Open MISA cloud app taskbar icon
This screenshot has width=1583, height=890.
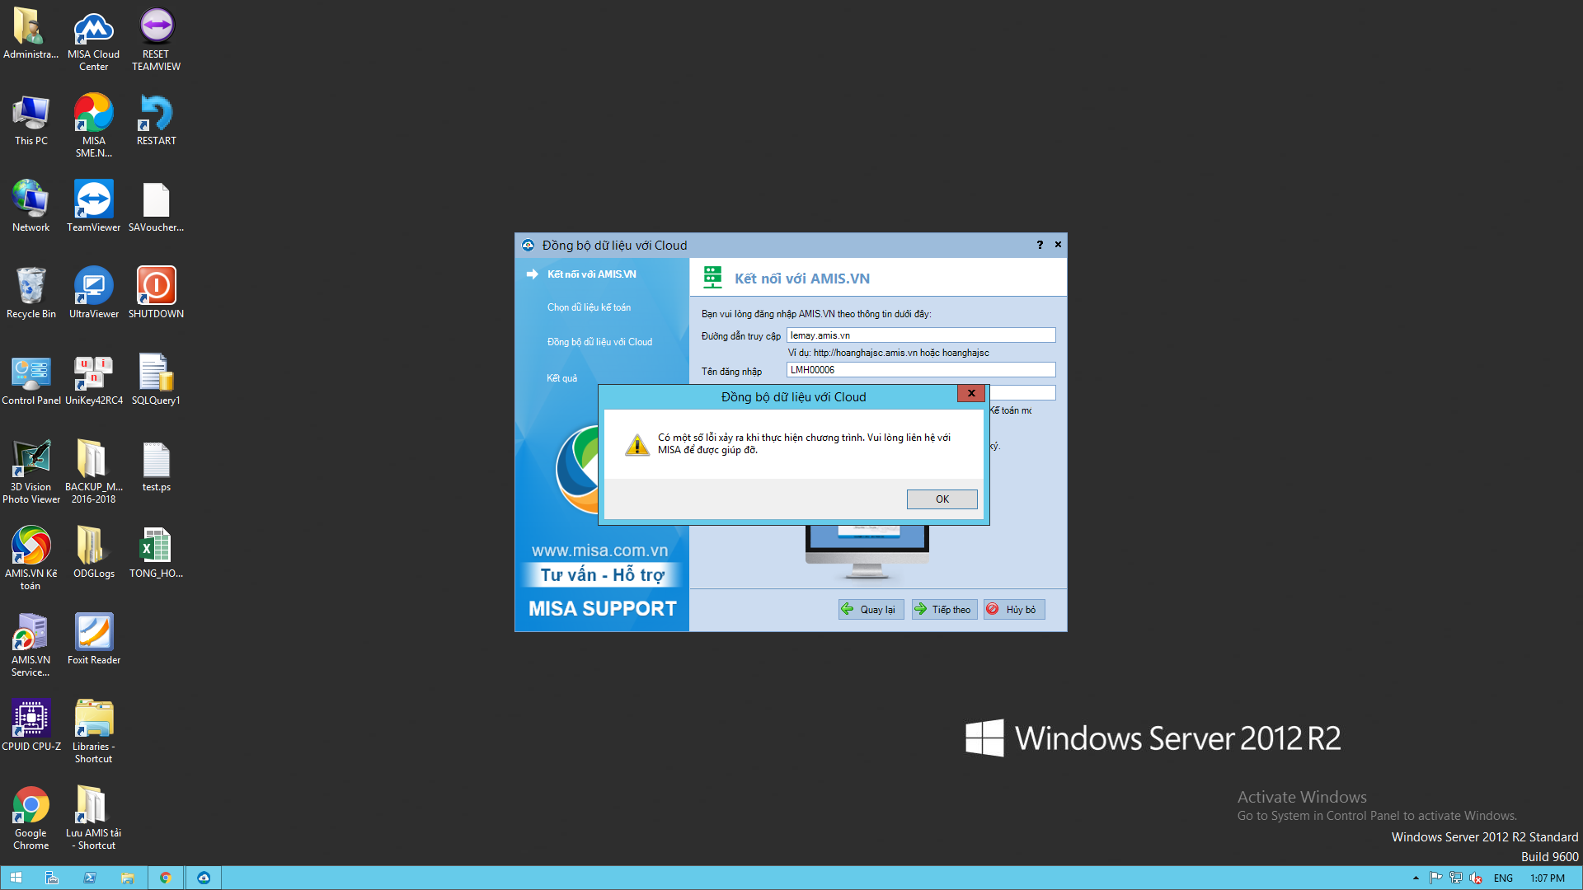[x=204, y=878]
